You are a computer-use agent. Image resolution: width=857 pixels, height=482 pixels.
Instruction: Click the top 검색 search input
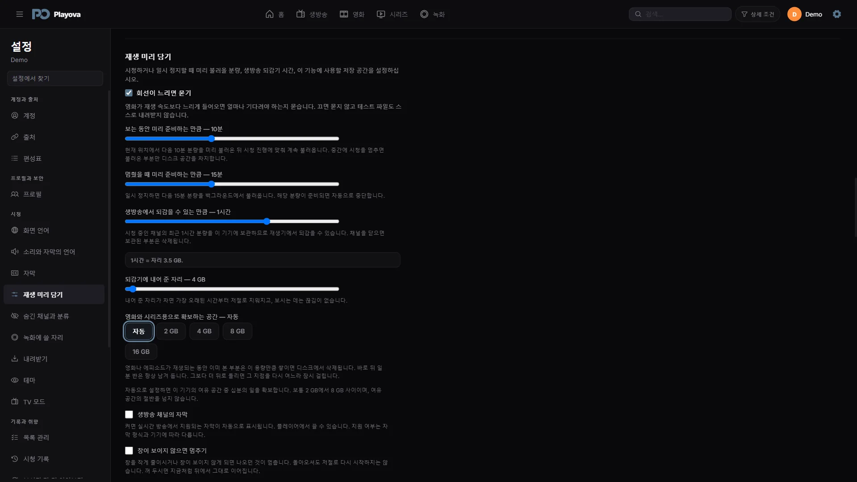pyautogui.click(x=680, y=14)
